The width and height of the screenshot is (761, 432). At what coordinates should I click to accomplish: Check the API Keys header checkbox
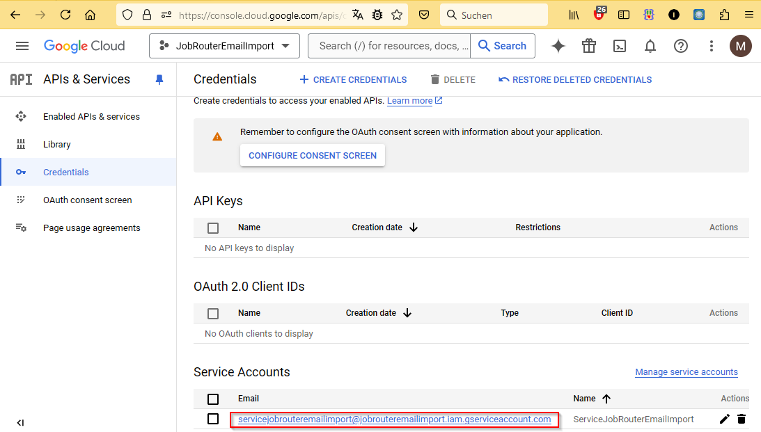tap(213, 227)
